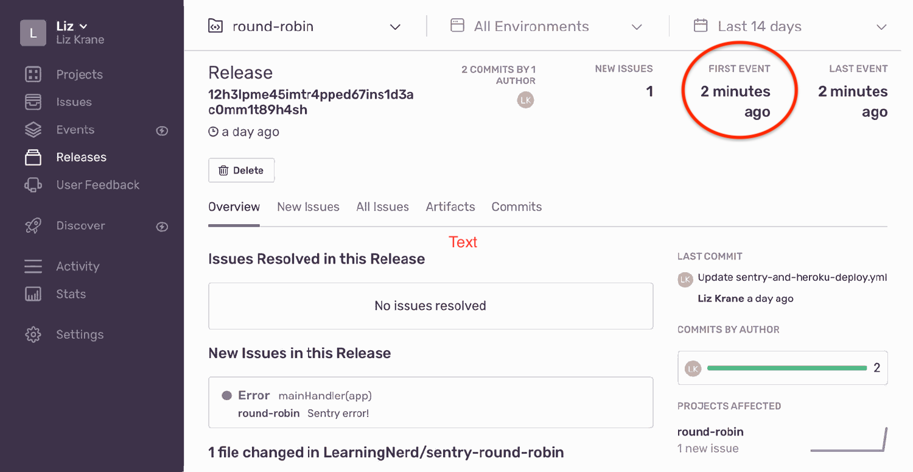Click the calendar icon for date range
The height and width of the screenshot is (472, 913).
(701, 26)
